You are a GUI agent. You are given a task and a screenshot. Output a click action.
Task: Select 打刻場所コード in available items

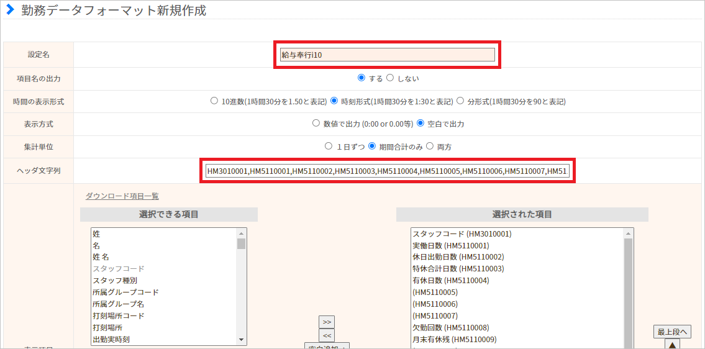(x=164, y=315)
